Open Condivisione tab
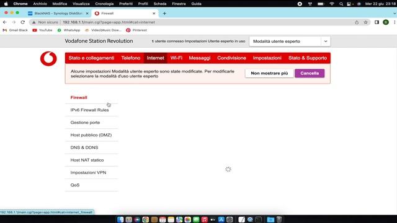Viewport: 397px width, 223px height. [x=231, y=58]
